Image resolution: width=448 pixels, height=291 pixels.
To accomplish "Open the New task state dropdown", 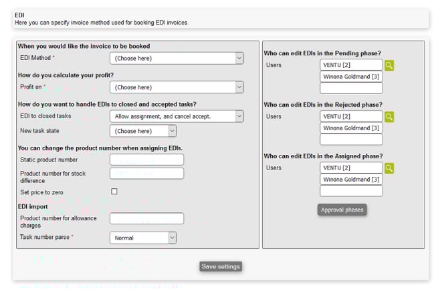I will coord(143,131).
